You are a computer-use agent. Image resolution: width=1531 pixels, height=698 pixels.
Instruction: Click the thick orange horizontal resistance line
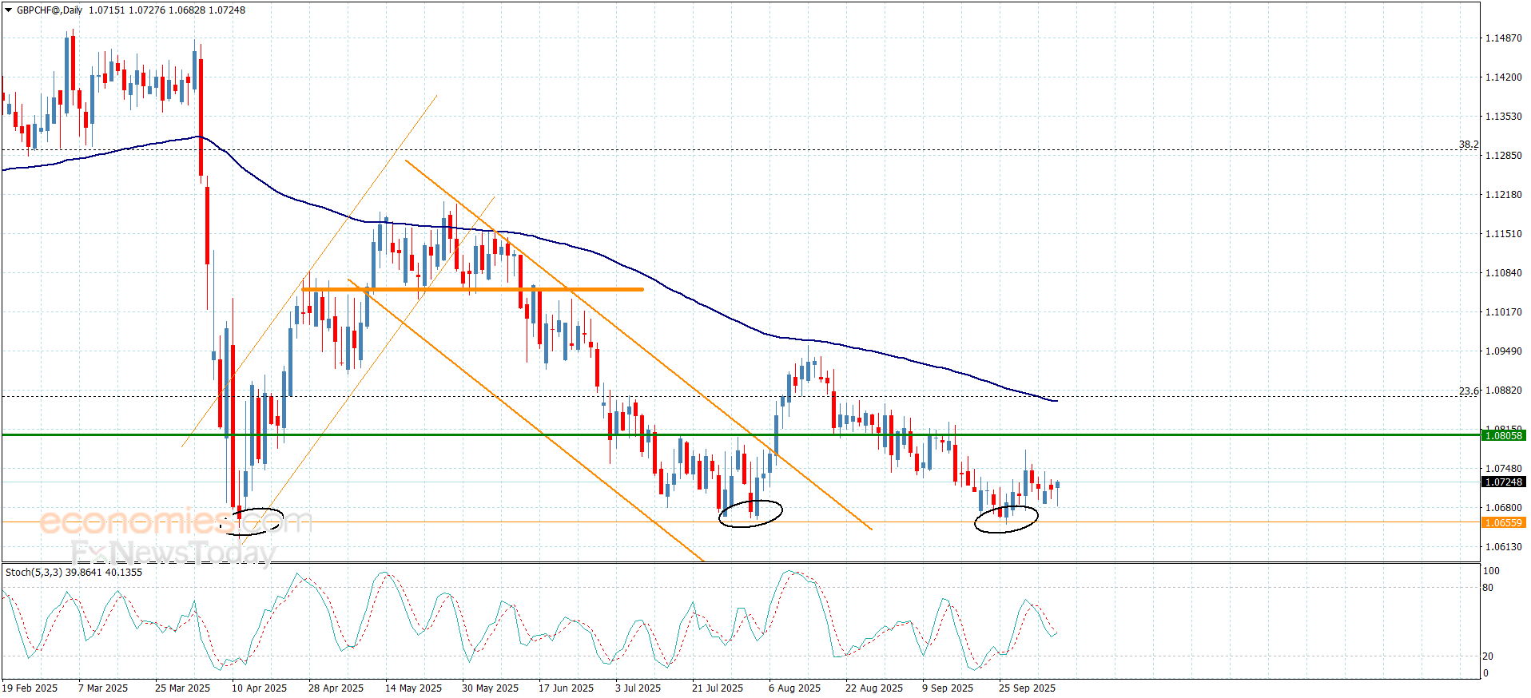click(x=471, y=289)
